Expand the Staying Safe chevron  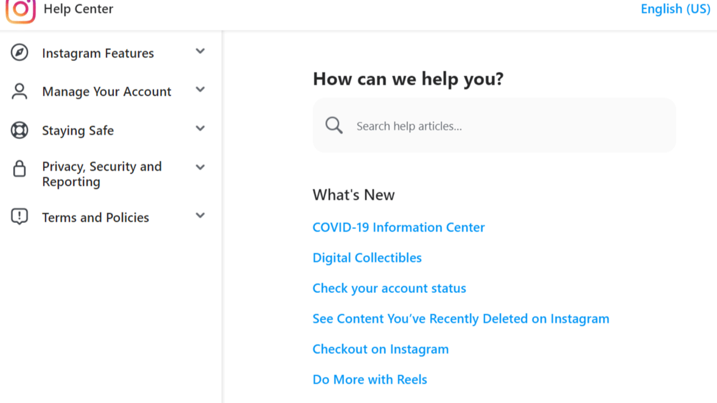tap(200, 129)
